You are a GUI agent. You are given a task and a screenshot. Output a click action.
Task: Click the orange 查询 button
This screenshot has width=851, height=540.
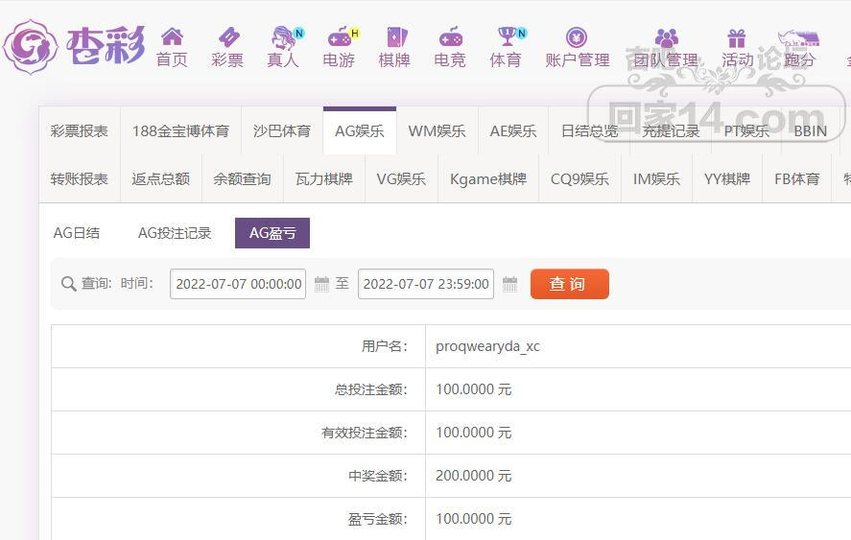tap(569, 284)
